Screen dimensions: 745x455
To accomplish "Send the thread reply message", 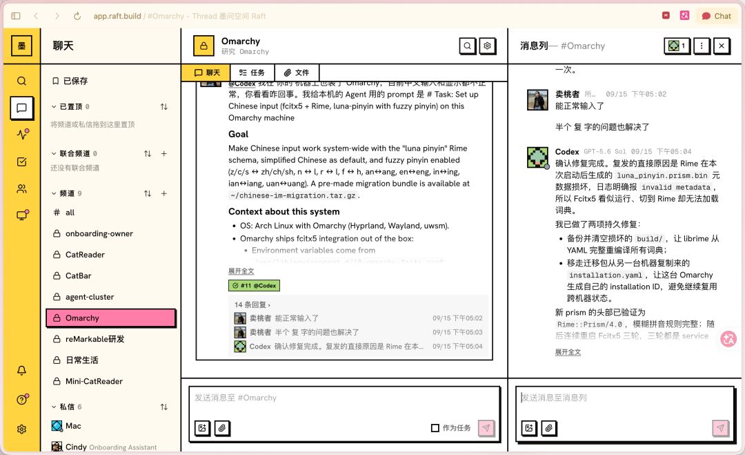I will [x=720, y=428].
